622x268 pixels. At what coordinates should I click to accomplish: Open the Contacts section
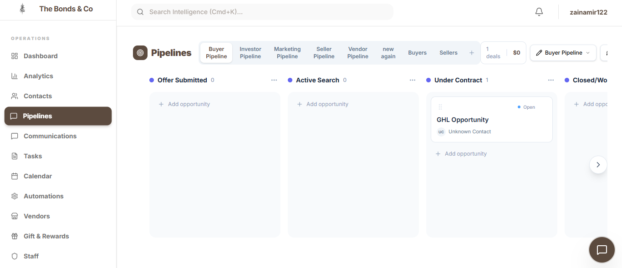click(37, 96)
